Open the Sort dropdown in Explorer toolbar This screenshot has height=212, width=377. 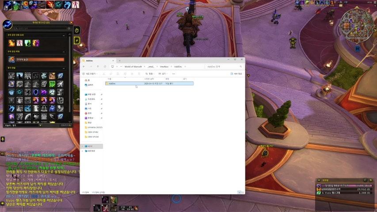click(x=149, y=74)
